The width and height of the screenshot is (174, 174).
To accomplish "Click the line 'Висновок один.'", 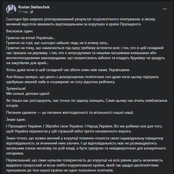I will (x=18, y=31).
